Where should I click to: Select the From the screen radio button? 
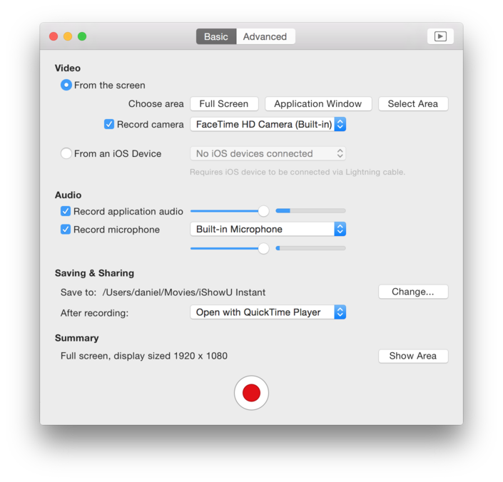(66, 85)
